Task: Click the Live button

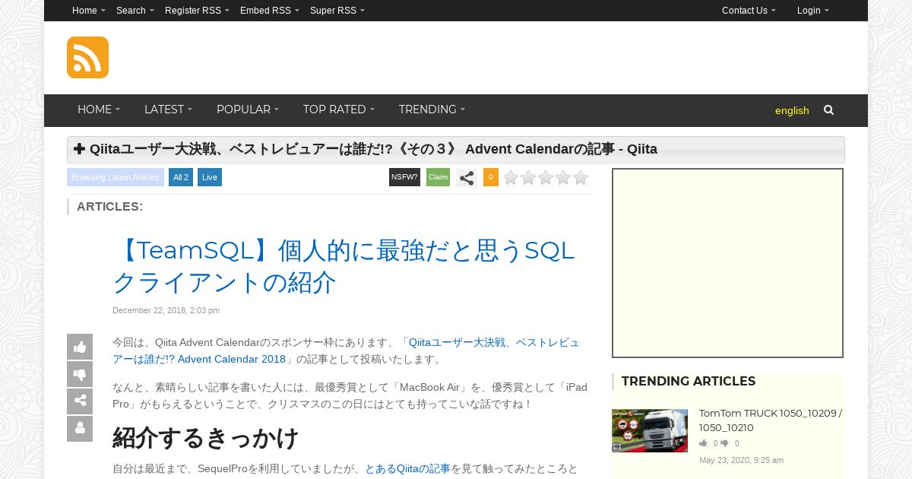Action: click(210, 177)
